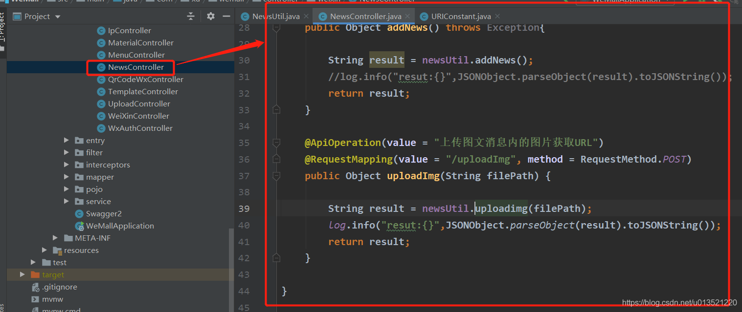Click the interceptors package folder icon
The height and width of the screenshot is (312, 742).
[x=79, y=165]
